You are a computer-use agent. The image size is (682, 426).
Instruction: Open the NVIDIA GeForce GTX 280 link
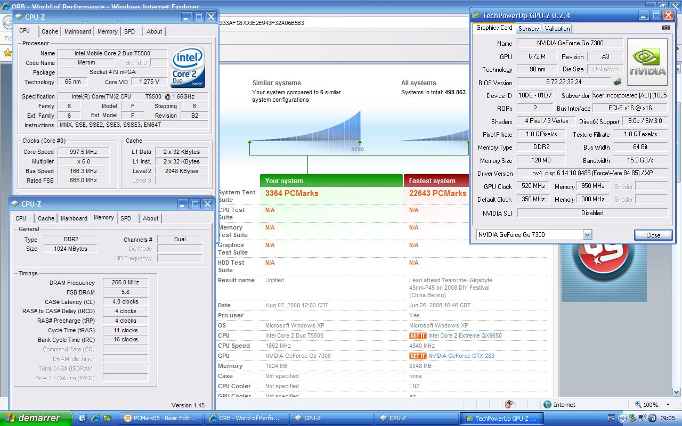pyautogui.click(x=461, y=356)
